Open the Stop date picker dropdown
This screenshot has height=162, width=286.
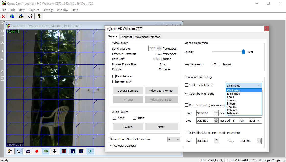pos(259,121)
